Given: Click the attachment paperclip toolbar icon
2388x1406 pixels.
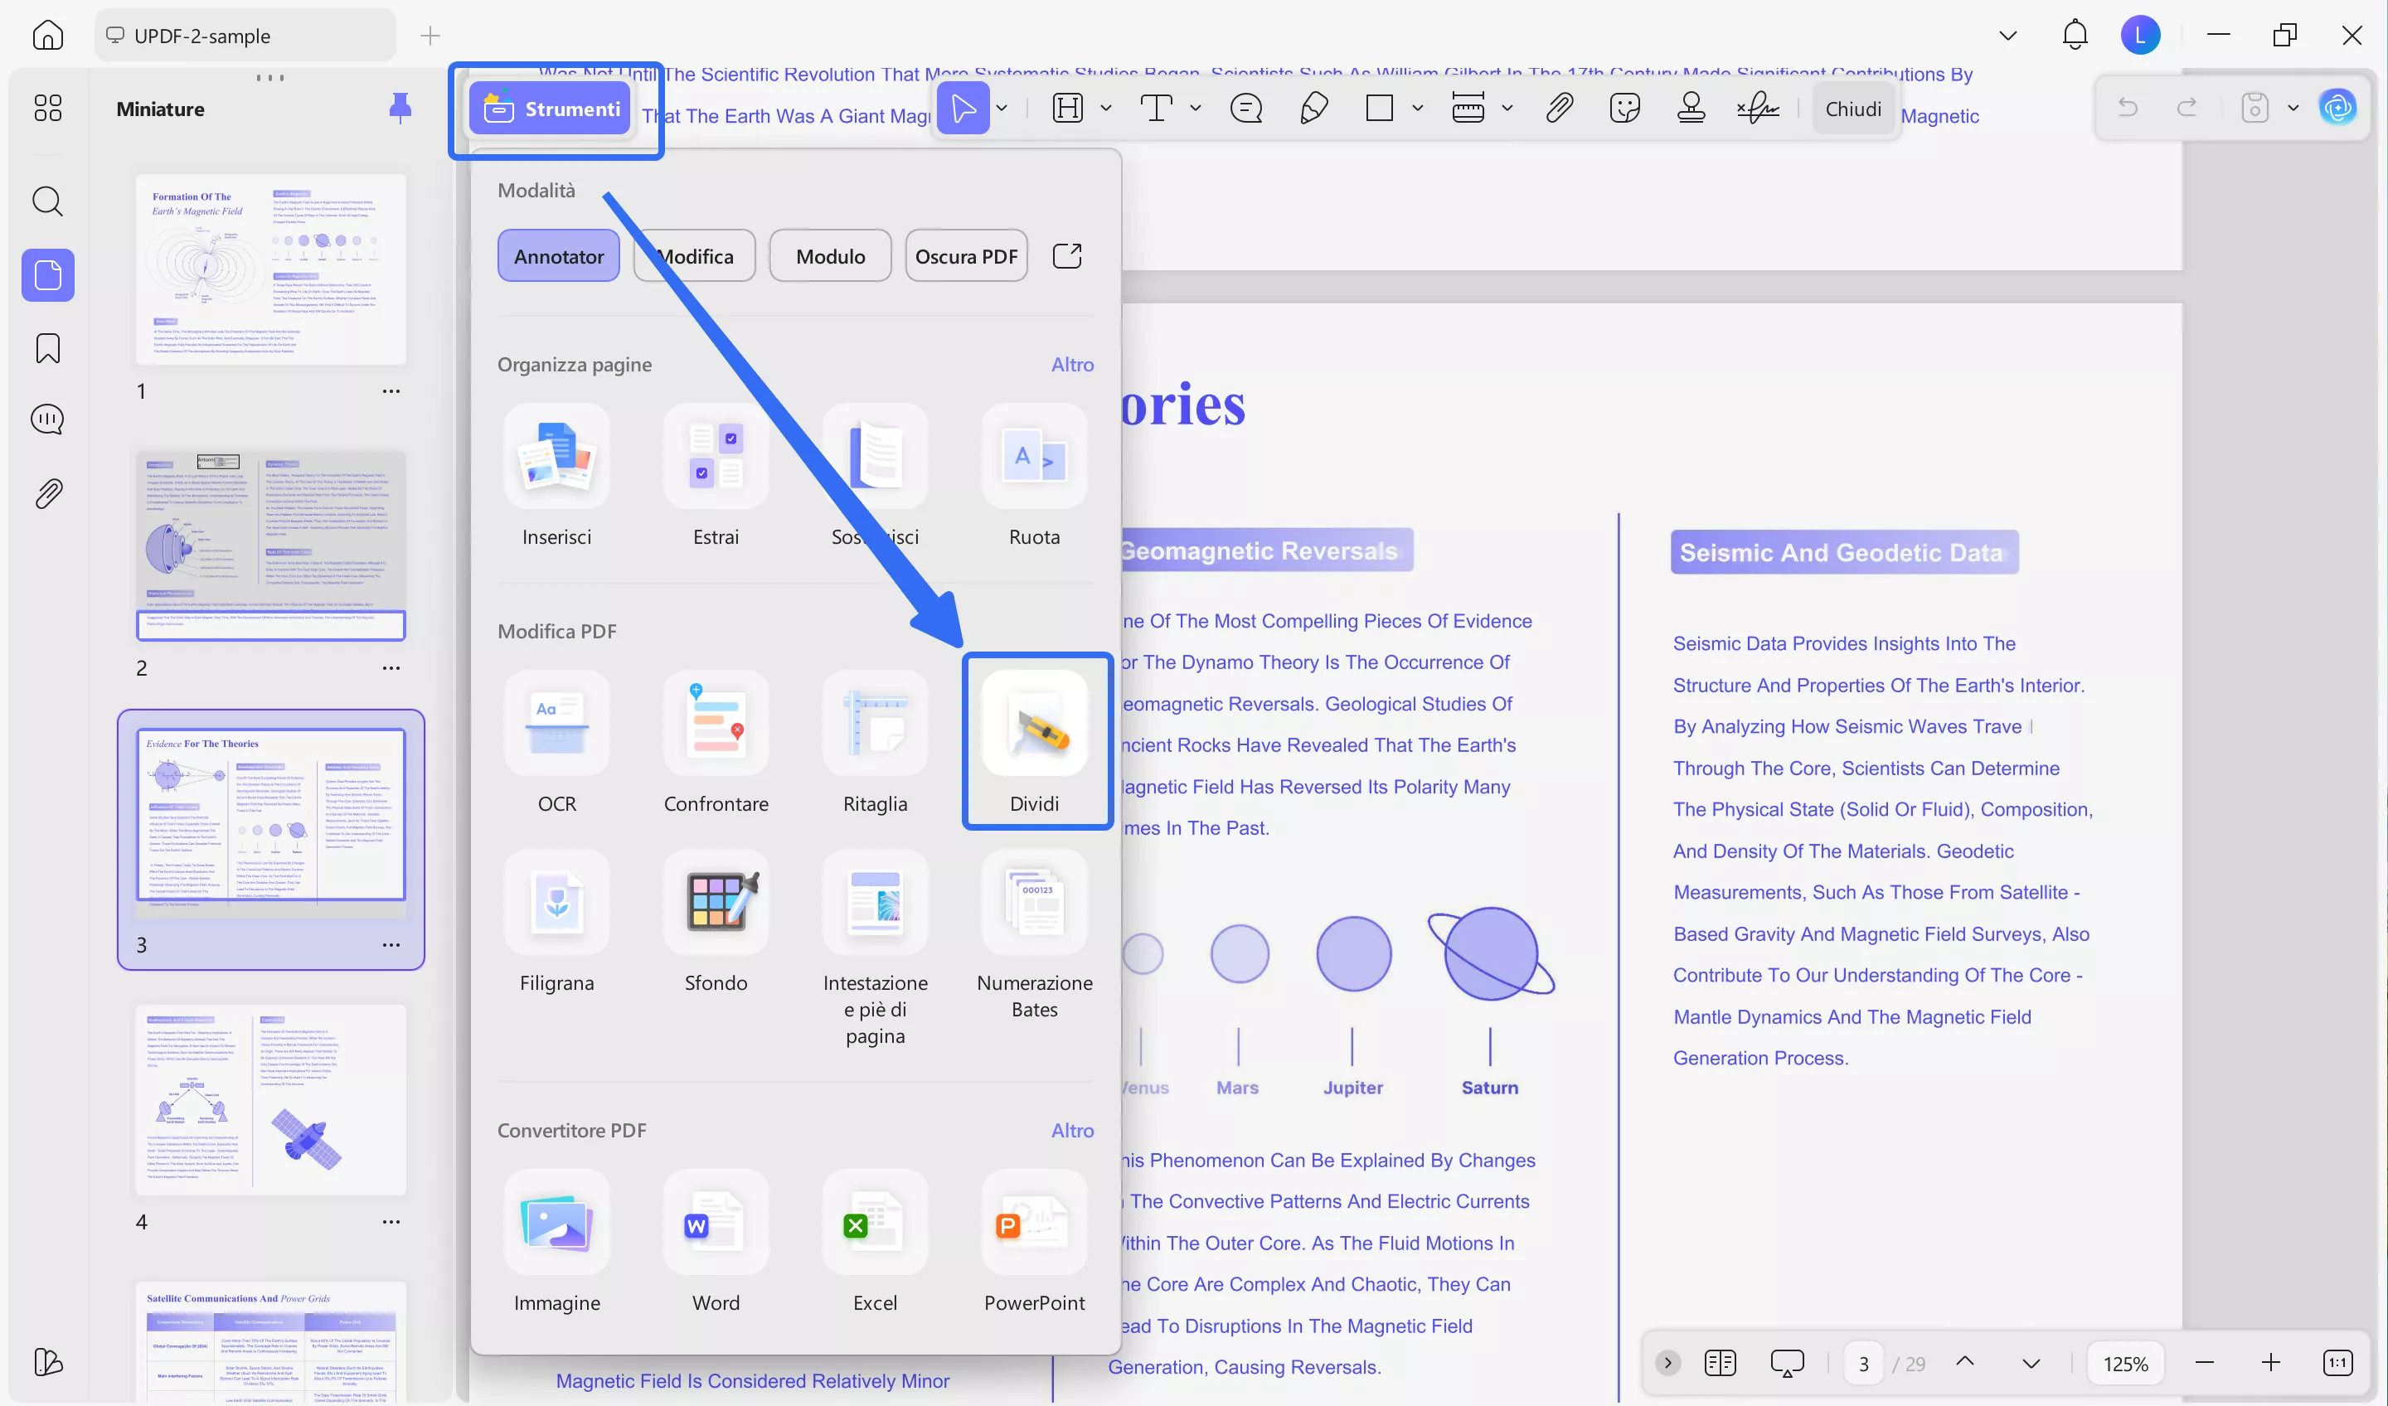Looking at the screenshot, I should pos(1559,108).
